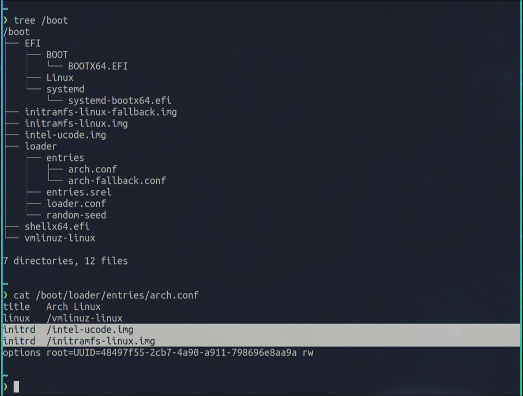This screenshot has width=523, height=396.
Task: Click the 'tree /boot' command text
Action: (41, 21)
